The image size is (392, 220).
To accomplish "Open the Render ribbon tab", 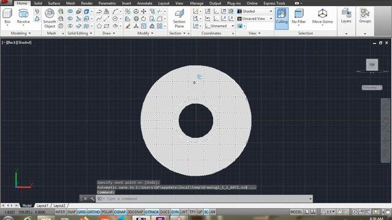I will [87, 3].
